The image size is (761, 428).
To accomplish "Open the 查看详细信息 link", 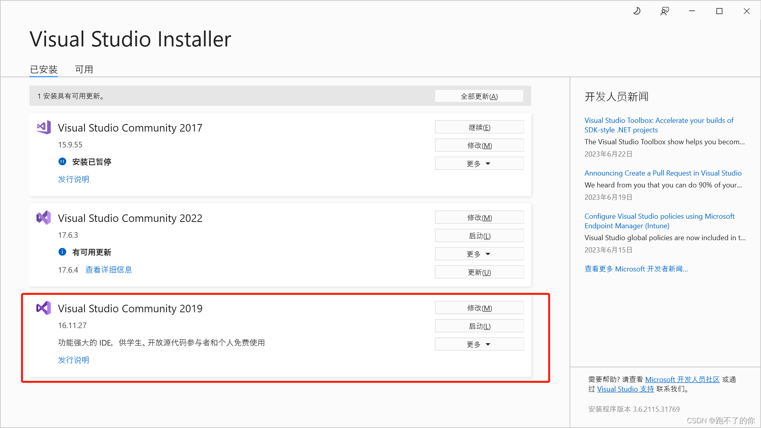I will point(109,270).
